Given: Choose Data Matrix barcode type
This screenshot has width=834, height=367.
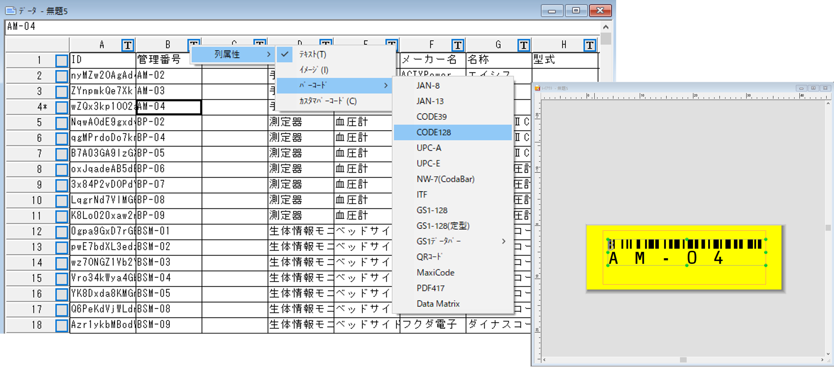Looking at the screenshot, I should pos(453,304).
